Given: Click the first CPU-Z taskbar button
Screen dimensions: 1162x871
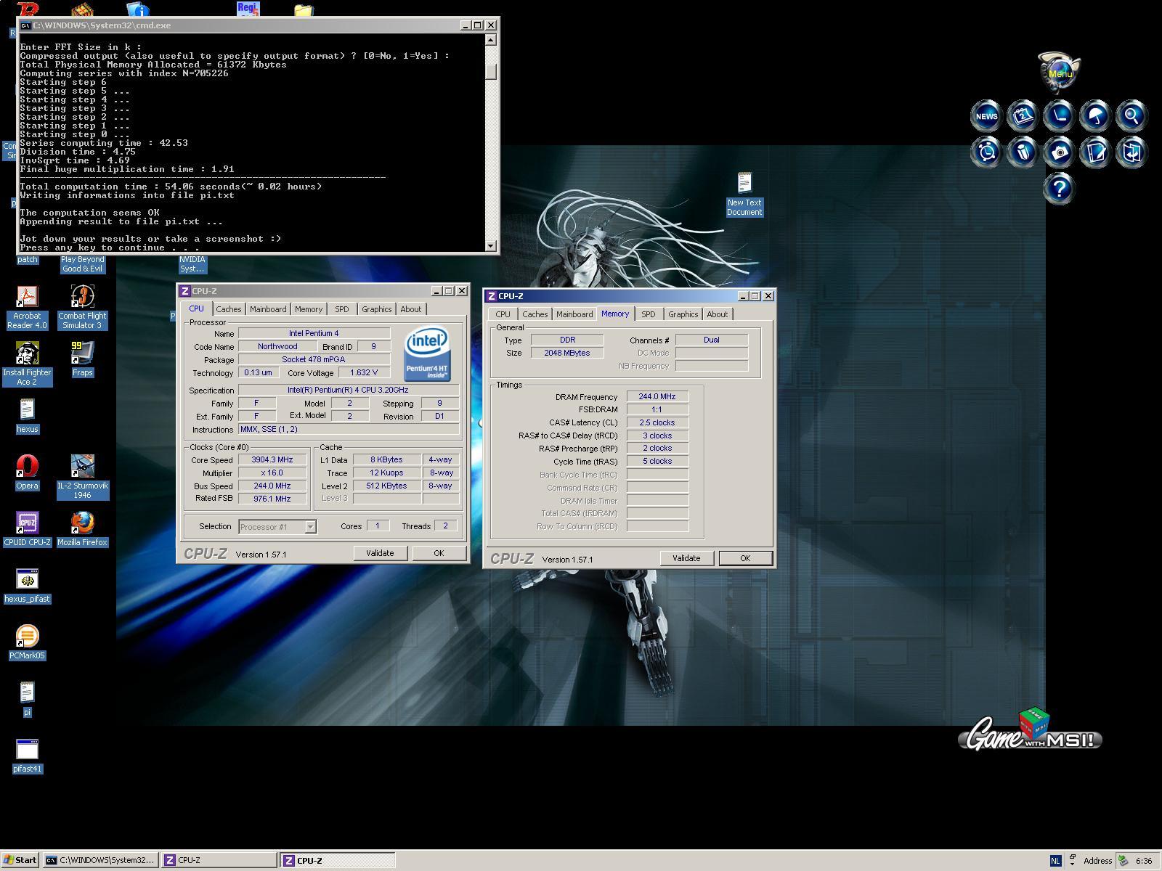Looking at the screenshot, I should click(x=219, y=860).
